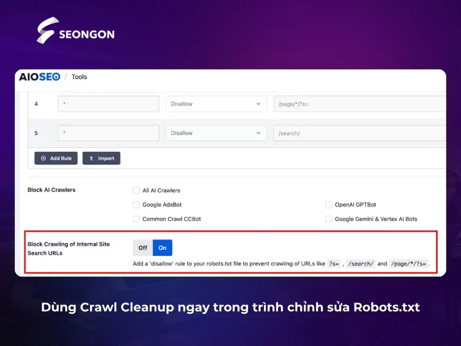Click the Import button

101,158
